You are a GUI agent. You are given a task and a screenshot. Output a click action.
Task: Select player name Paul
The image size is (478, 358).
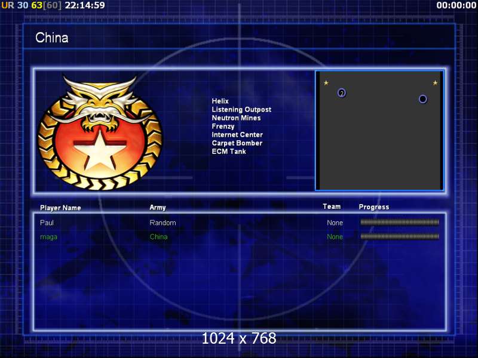pos(47,223)
